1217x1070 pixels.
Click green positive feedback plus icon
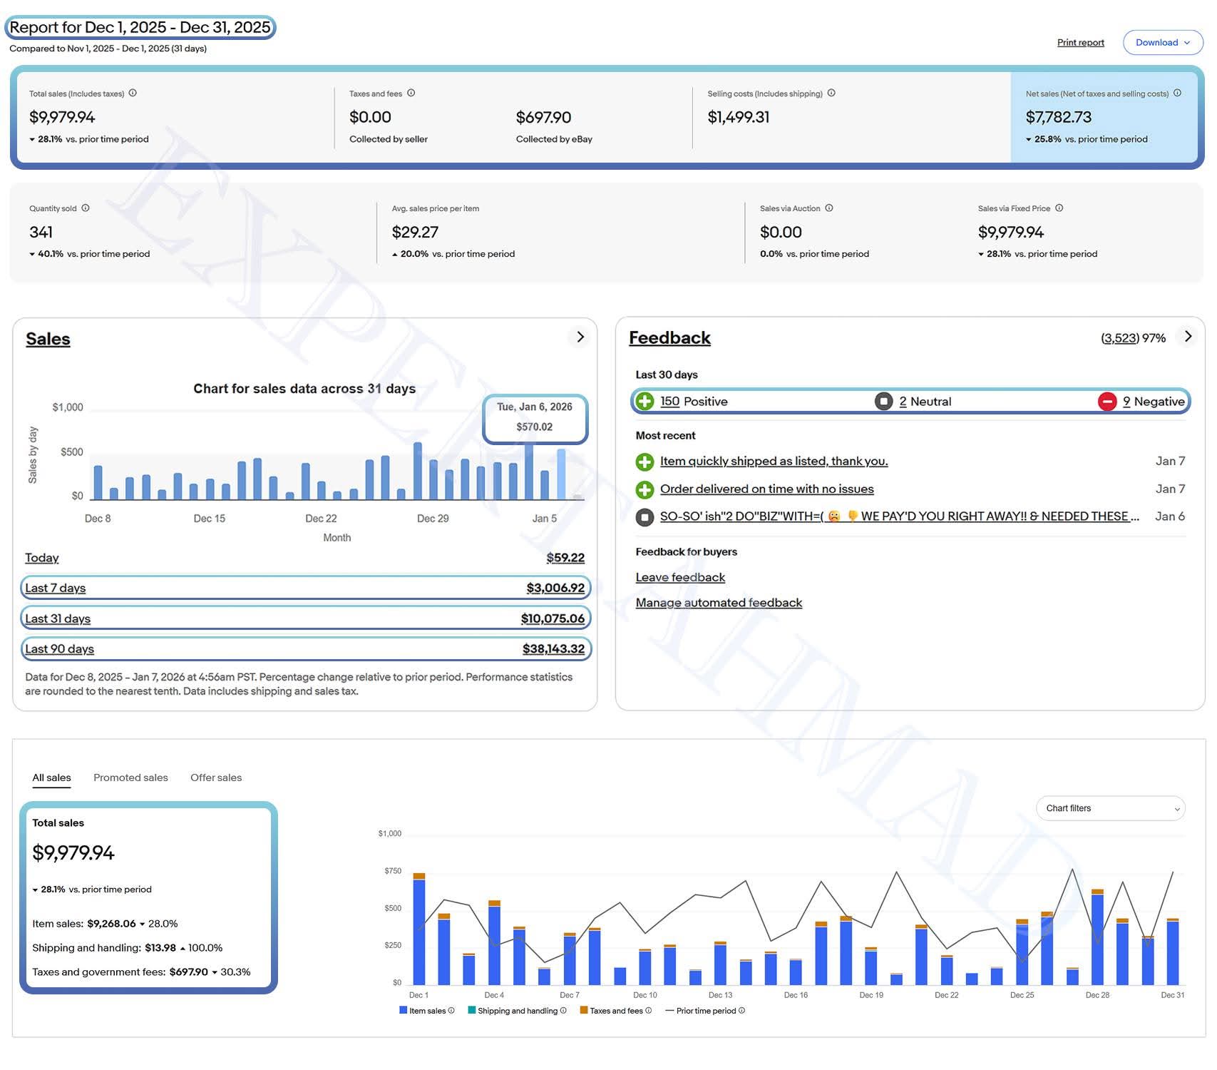645,402
